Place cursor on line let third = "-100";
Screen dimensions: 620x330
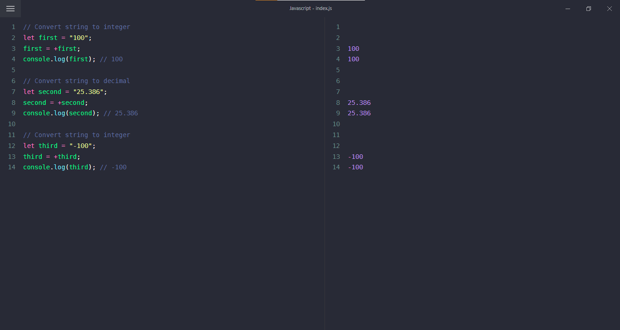[x=59, y=146]
